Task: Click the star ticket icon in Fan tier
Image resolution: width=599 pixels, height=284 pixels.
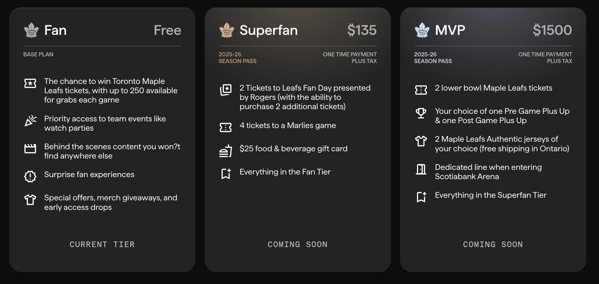Action: pos(30,84)
